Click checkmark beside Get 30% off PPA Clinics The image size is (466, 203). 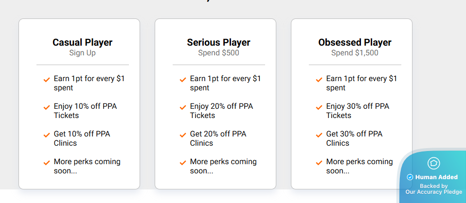pyautogui.click(x=319, y=135)
